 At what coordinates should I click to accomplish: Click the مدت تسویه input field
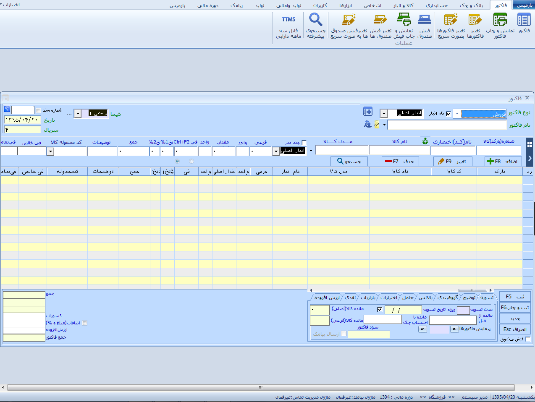(463, 311)
